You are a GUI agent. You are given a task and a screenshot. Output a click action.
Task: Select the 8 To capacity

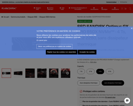tap(110, 71)
